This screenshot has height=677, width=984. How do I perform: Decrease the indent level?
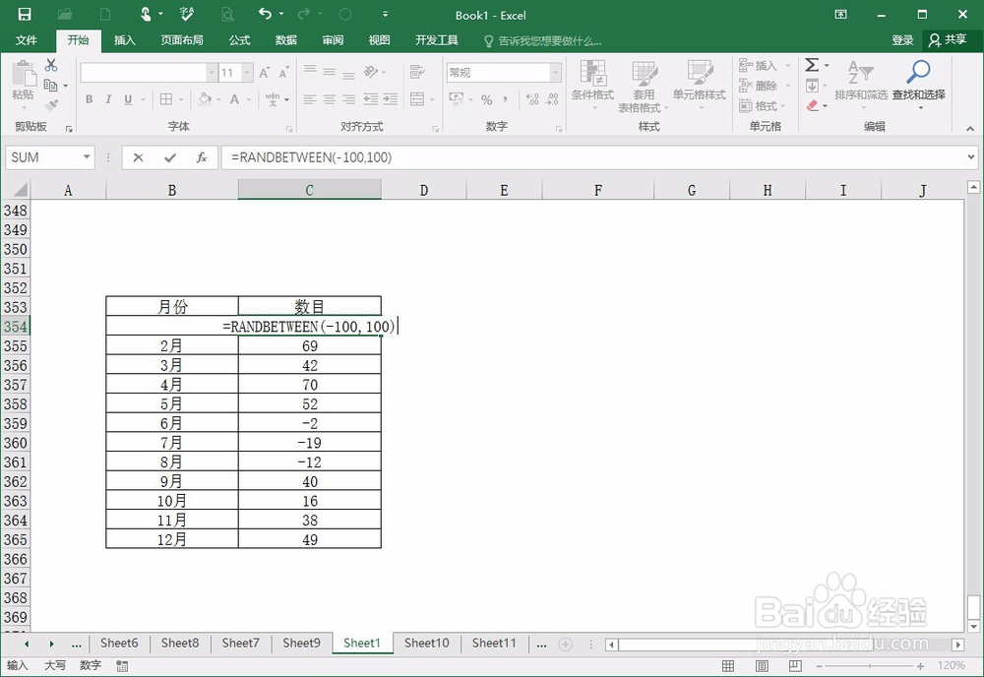point(371,99)
